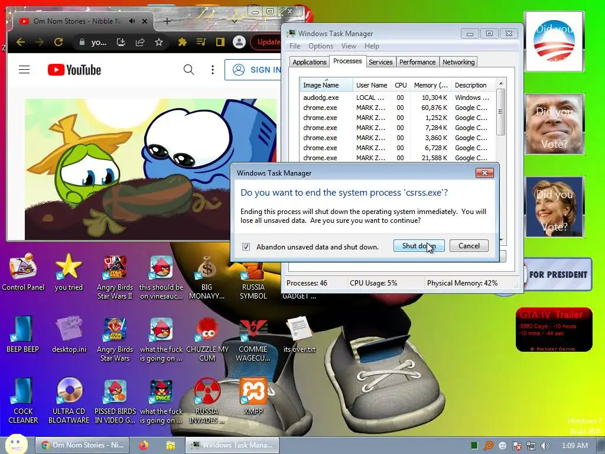Screen dimensions: 605x454
Task: Click the GTA:IV Trailer countdown gadget
Action: (554, 330)
